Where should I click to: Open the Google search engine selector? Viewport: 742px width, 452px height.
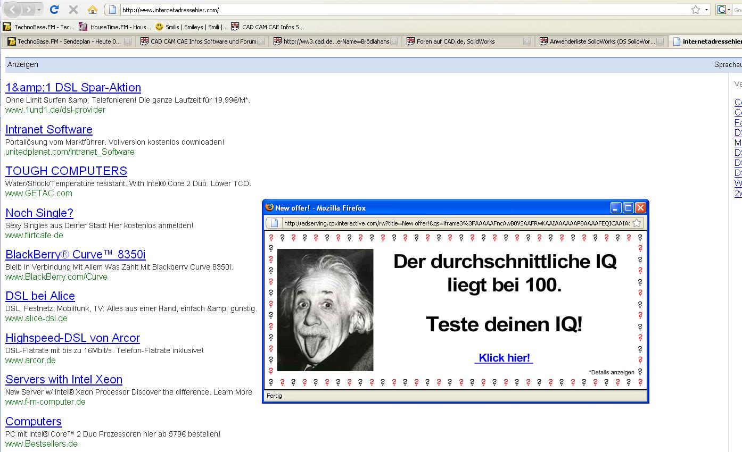tap(724, 10)
